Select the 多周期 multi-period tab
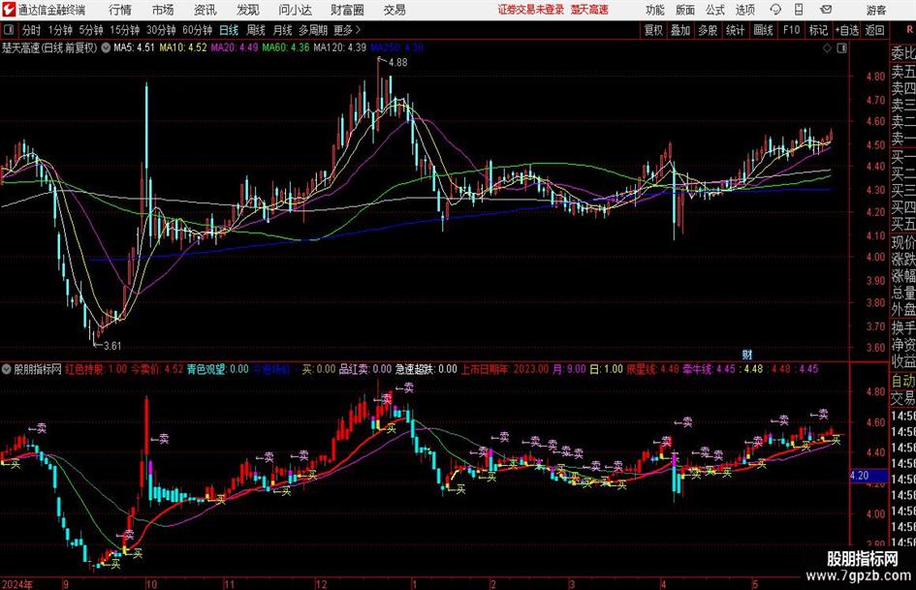 (313, 30)
